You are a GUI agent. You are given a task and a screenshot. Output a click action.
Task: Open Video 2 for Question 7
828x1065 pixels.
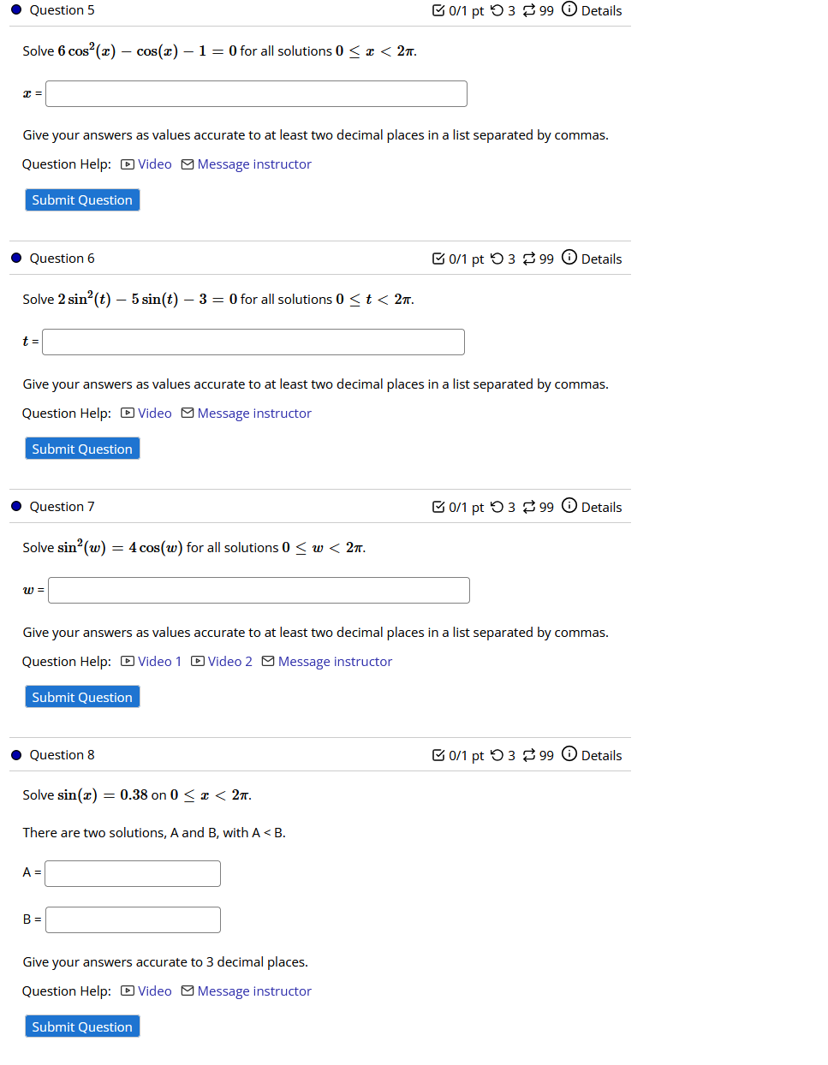point(229,661)
